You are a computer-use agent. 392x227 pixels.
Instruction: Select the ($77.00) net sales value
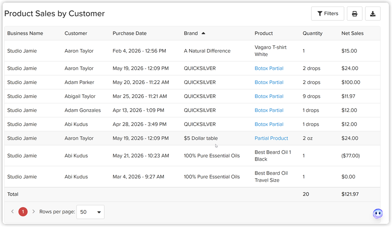tap(351, 156)
